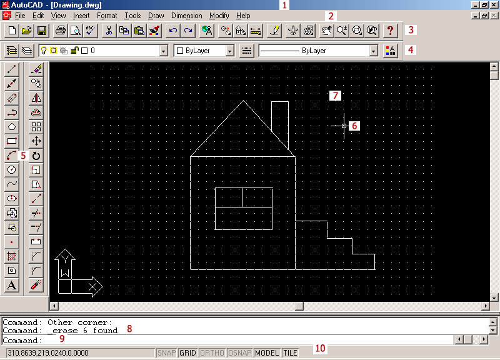Toggle MODEL space in status bar
Screen dimensions: 500x360
267,353
